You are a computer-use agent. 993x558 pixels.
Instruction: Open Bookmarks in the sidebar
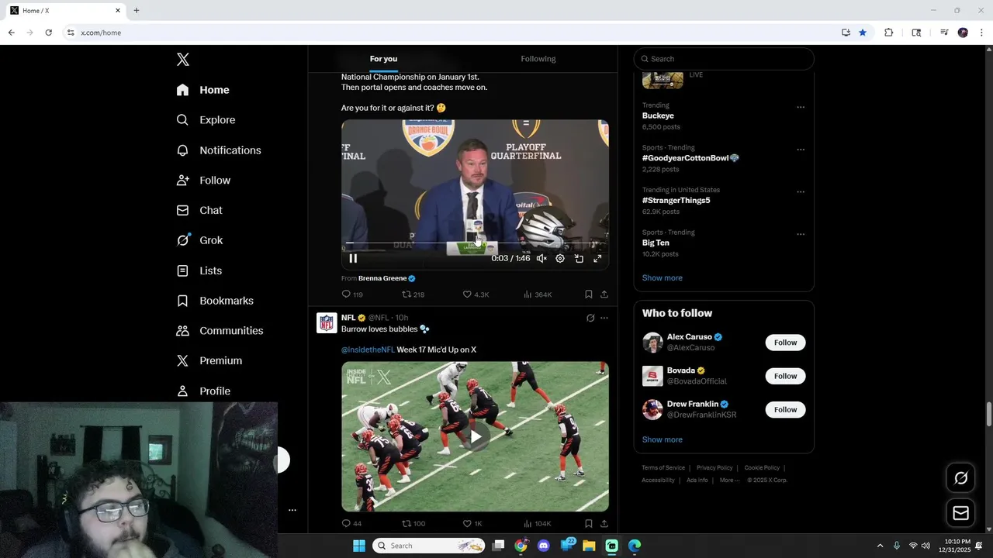coord(215,301)
